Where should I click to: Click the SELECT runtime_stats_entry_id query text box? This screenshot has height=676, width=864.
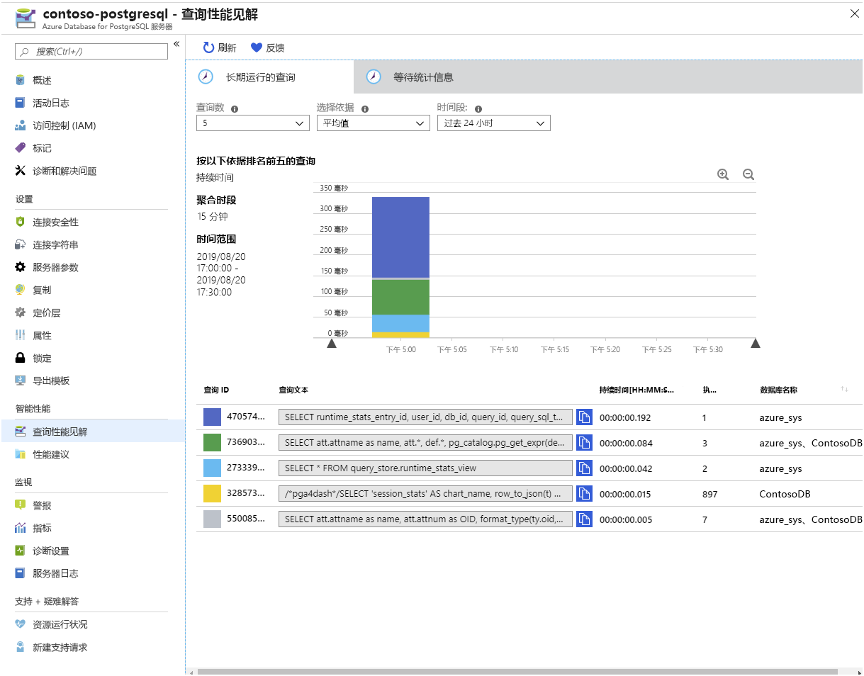[425, 417]
